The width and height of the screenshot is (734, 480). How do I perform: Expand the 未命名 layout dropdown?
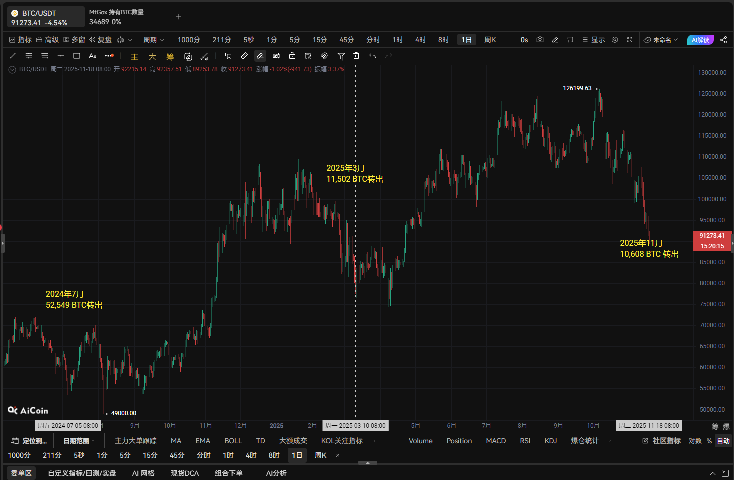click(x=661, y=40)
